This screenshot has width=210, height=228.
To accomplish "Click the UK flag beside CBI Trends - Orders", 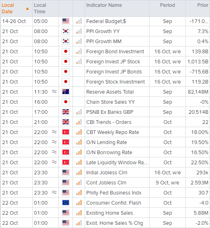I will (66, 122).
